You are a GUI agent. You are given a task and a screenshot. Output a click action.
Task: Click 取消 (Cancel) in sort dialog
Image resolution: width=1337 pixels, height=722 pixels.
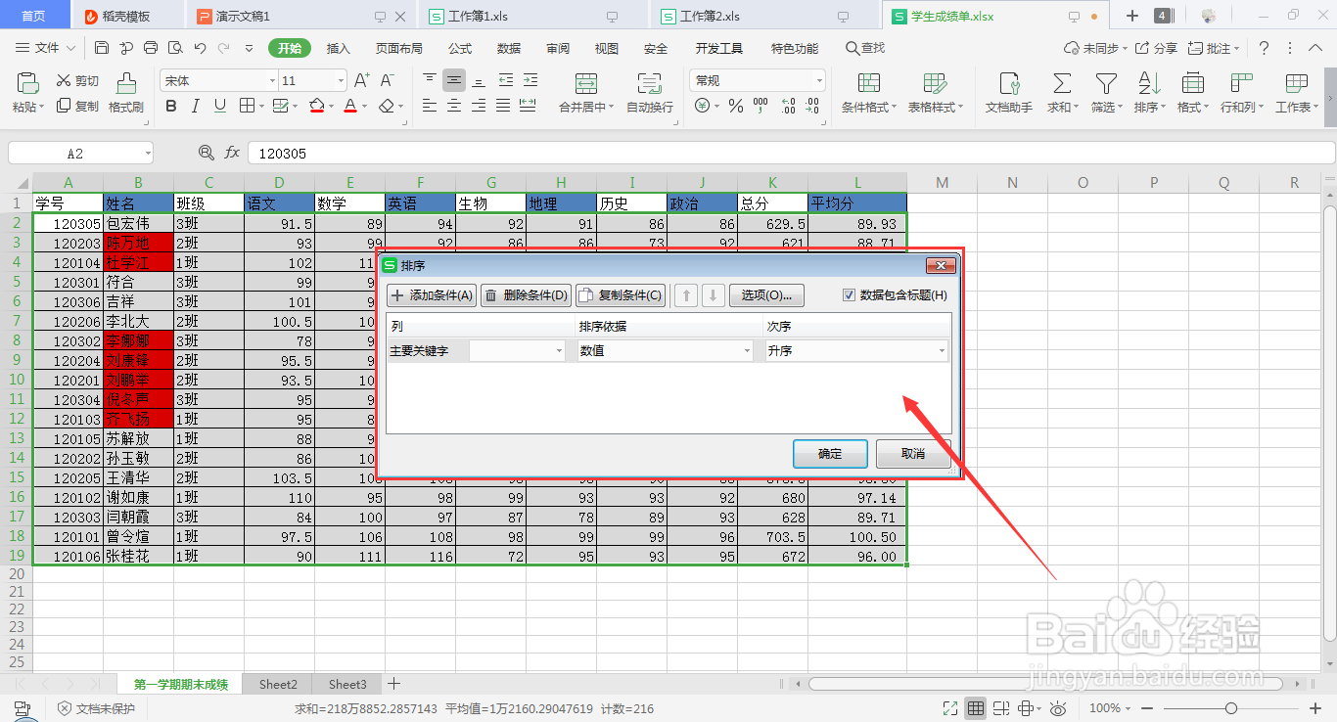913,454
